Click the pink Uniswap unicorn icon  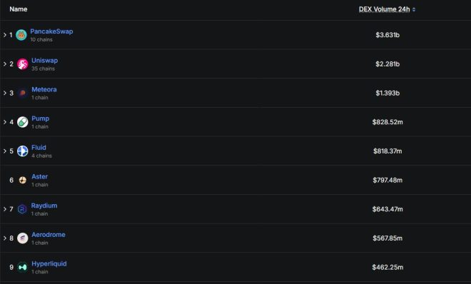pos(23,64)
